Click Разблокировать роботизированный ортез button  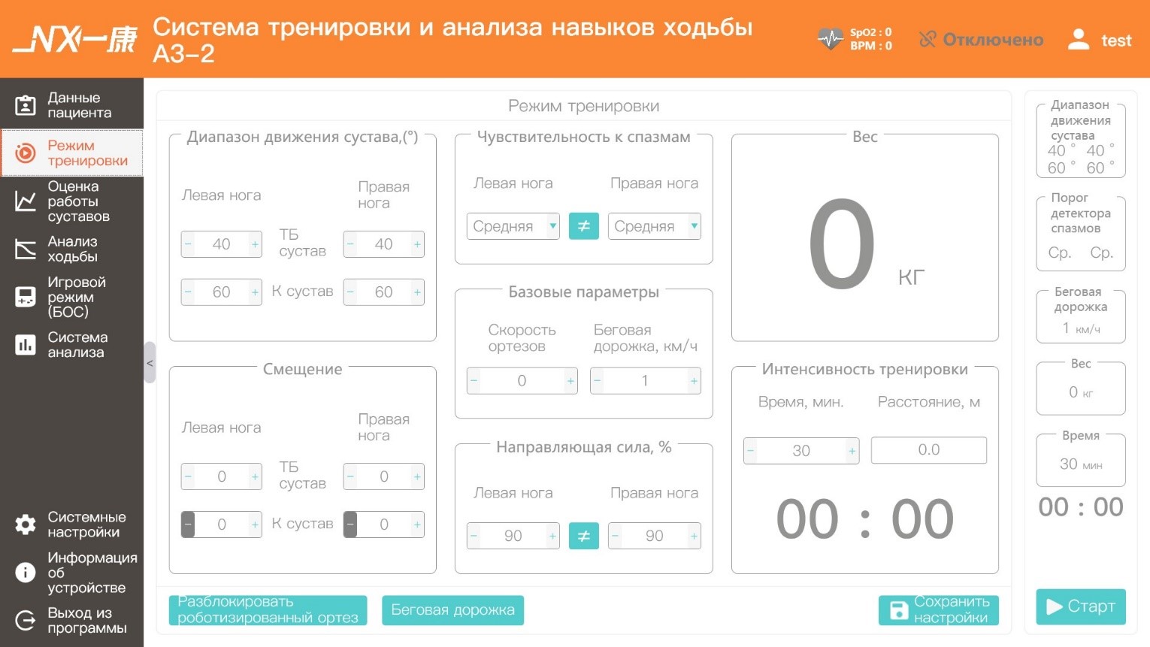pos(268,610)
